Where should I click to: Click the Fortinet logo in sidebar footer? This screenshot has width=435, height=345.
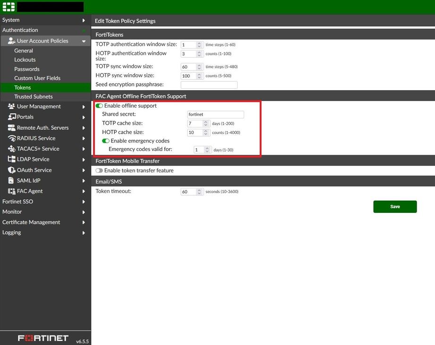(43, 338)
